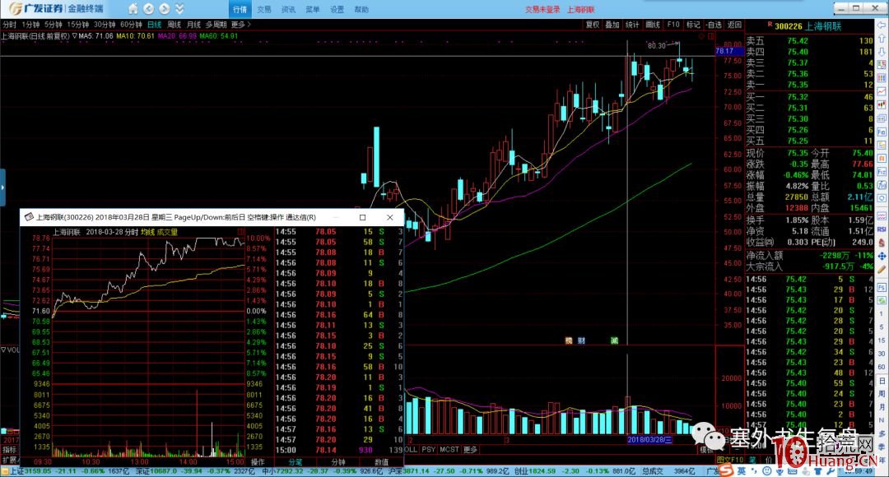Image resolution: width=889 pixels, height=477 pixels.
Task: Close the 上海钢联 分时 popup window
Action: point(390,217)
